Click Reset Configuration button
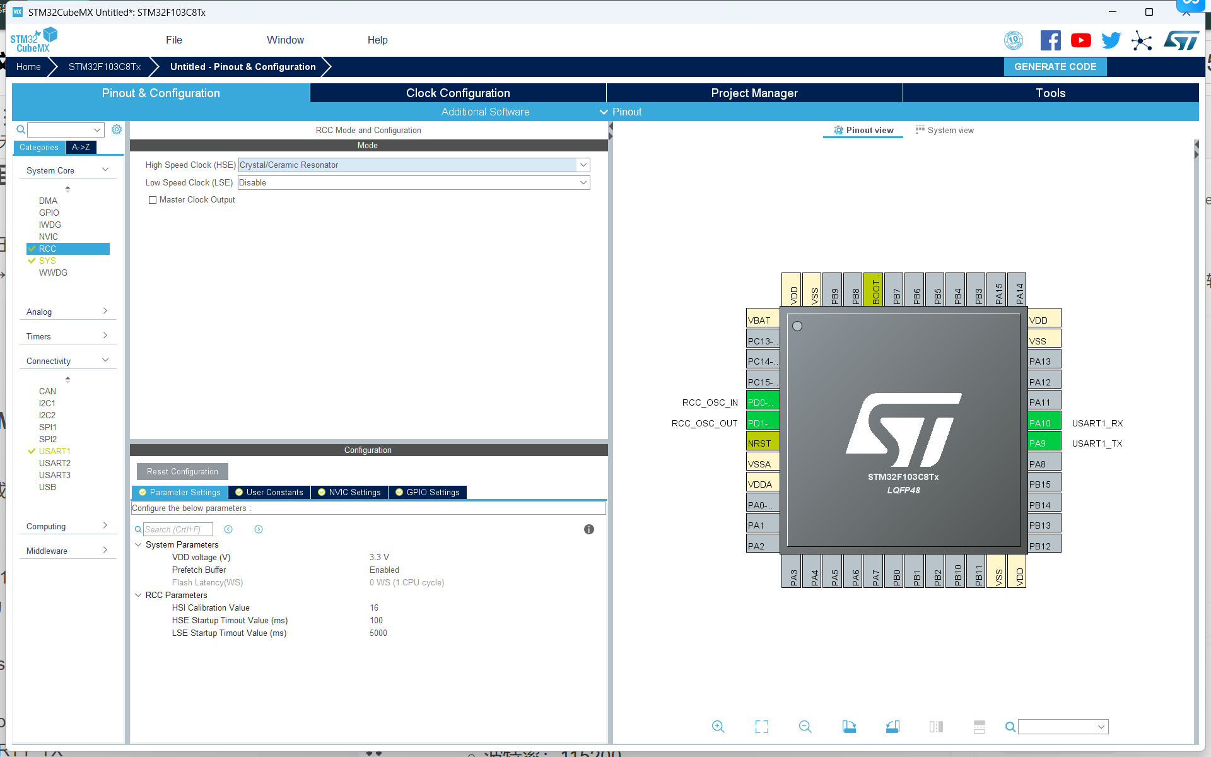Image resolution: width=1211 pixels, height=757 pixels. pyautogui.click(x=182, y=471)
